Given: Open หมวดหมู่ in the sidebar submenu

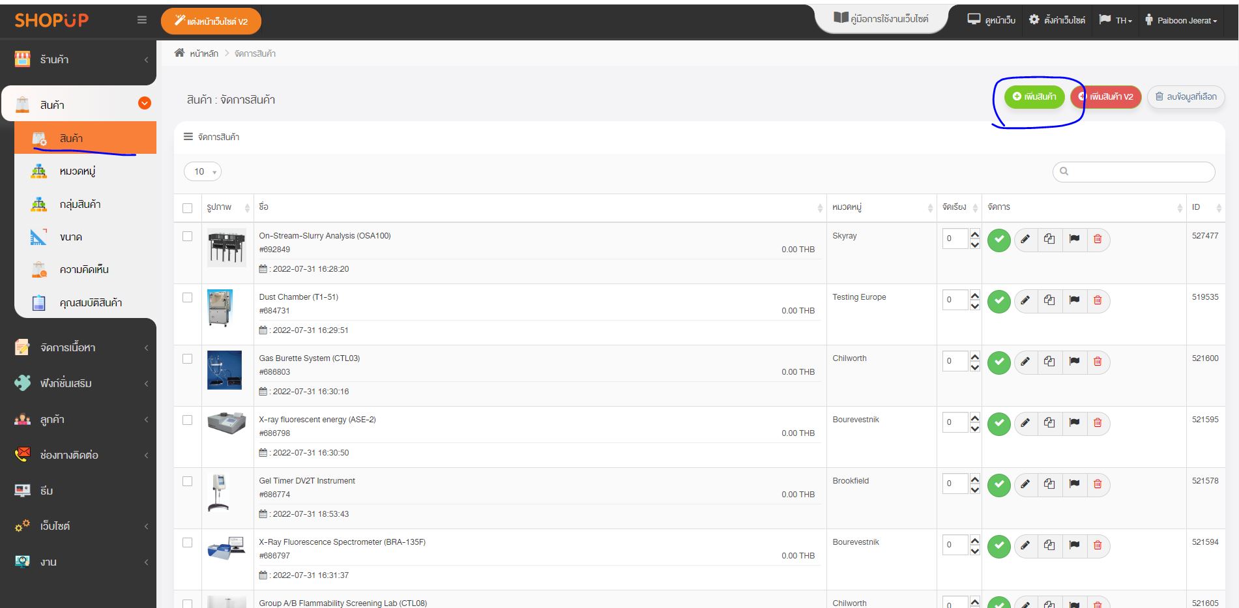Looking at the screenshot, I should coord(85,171).
